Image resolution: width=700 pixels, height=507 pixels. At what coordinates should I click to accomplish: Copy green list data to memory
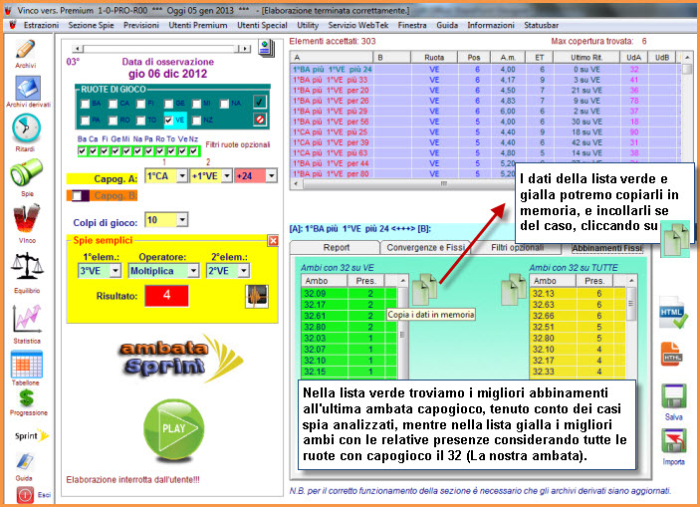click(x=424, y=290)
